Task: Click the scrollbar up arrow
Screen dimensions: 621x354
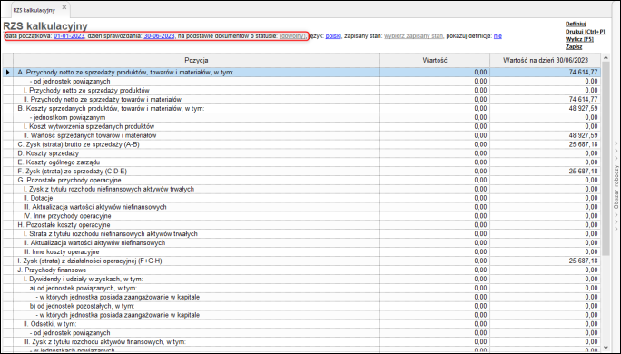Action: click(606, 58)
